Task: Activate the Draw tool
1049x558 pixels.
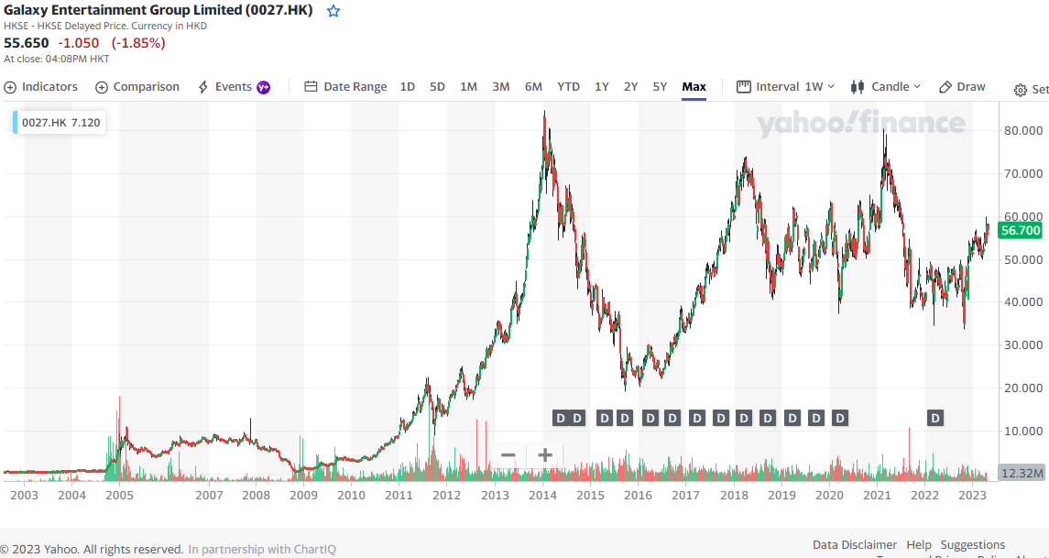Action: [962, 87]
